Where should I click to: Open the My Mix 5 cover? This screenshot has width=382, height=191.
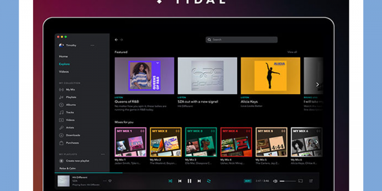(x=271, y=142)
